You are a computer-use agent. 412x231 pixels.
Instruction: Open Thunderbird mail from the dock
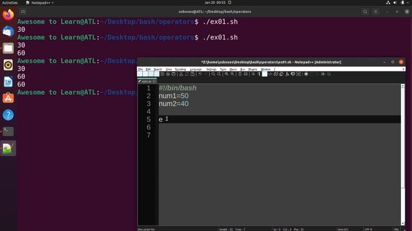[8, 31]
